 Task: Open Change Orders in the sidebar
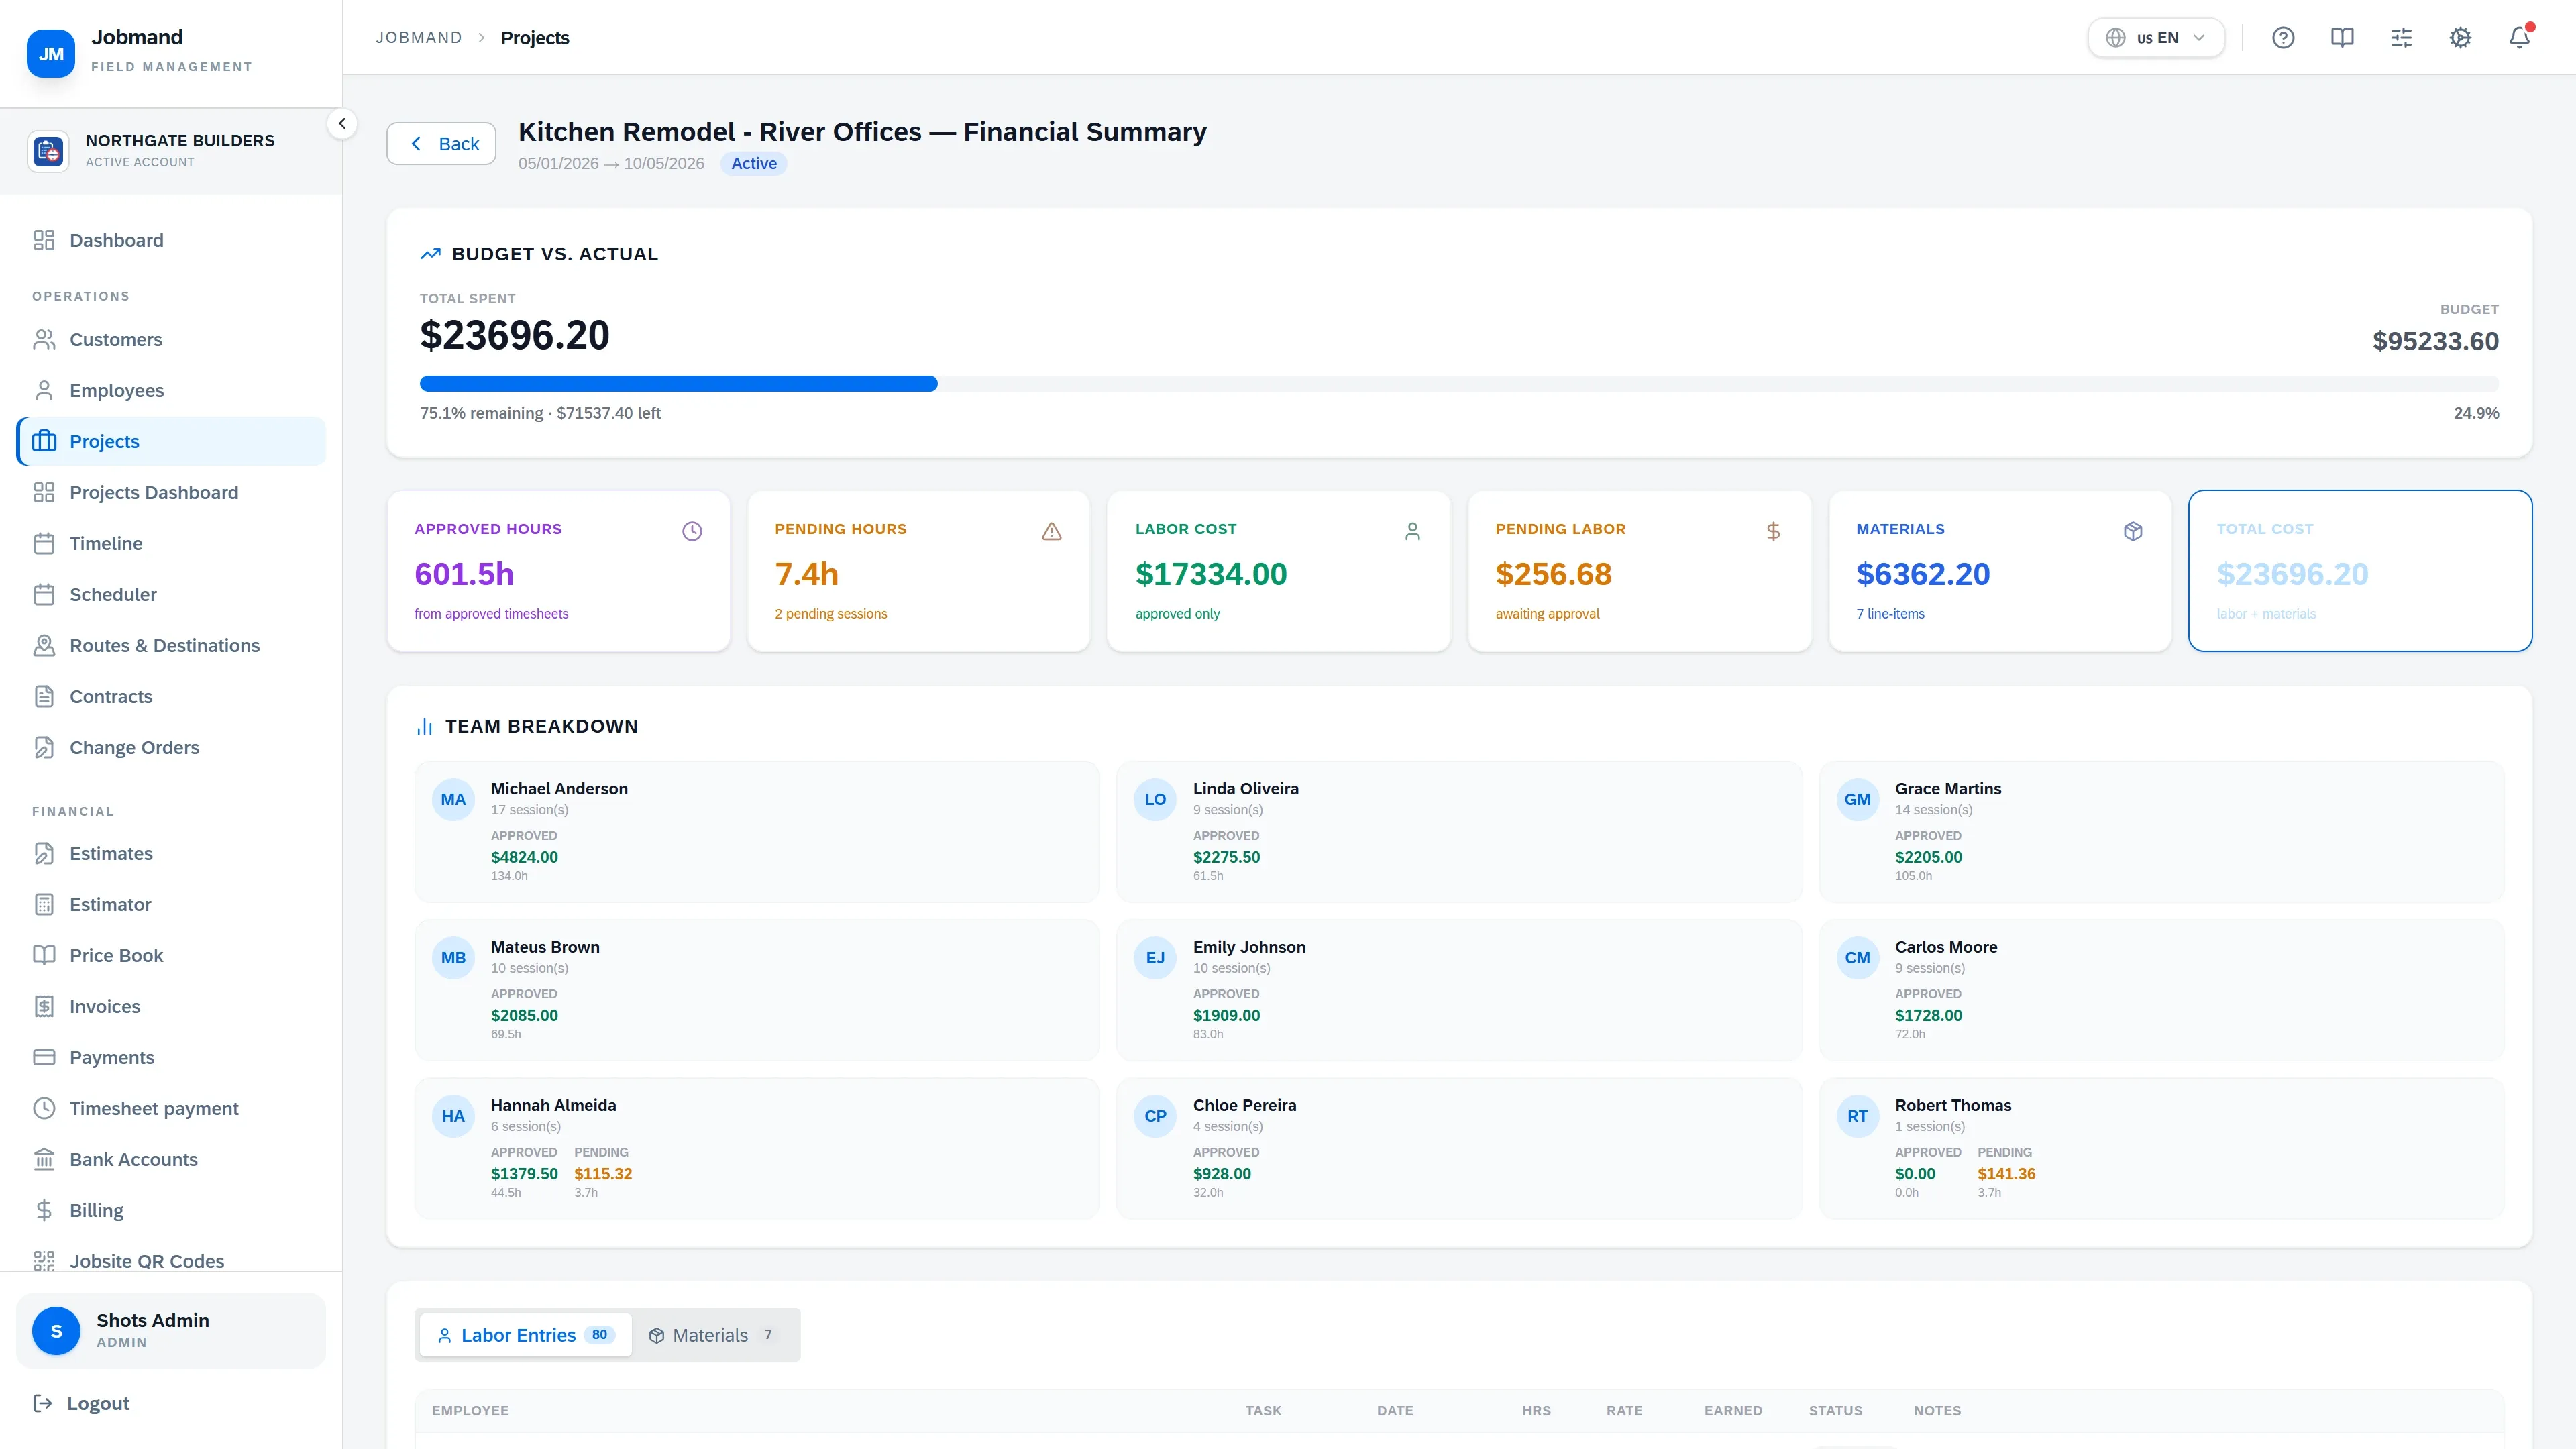(171, 747)
